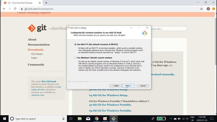The width and height of the screenshot is (217, 122).
Task: Click the browser back arrow
Action: point(4,9)
